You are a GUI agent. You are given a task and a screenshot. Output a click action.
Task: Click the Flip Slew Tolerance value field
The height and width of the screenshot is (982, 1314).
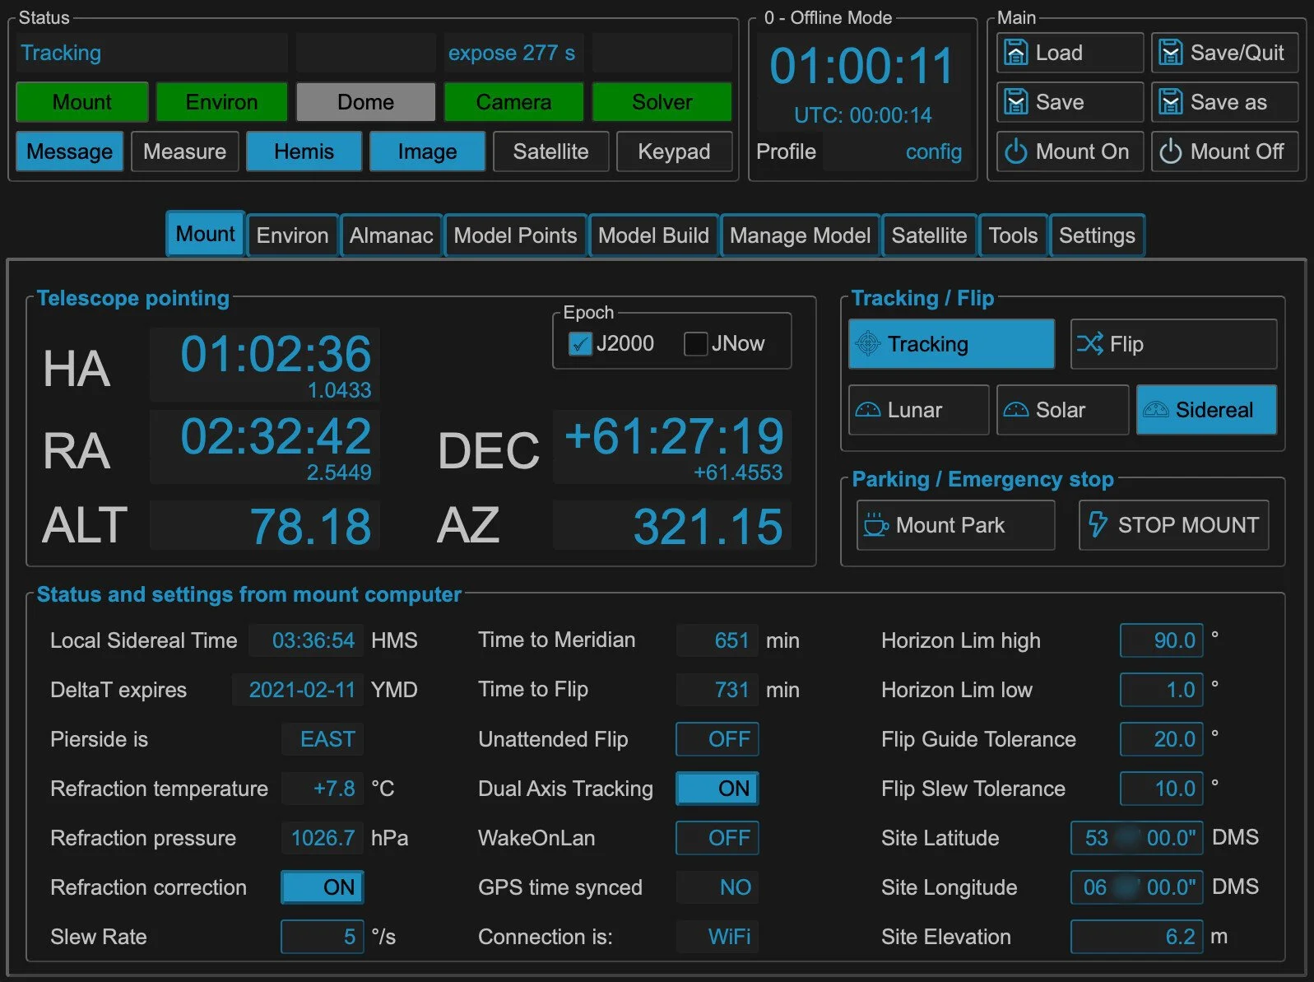point(1162,789)
